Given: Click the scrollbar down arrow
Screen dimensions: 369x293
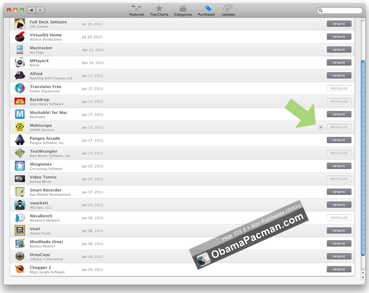Looking at the screenshot, I should (363, 278).
